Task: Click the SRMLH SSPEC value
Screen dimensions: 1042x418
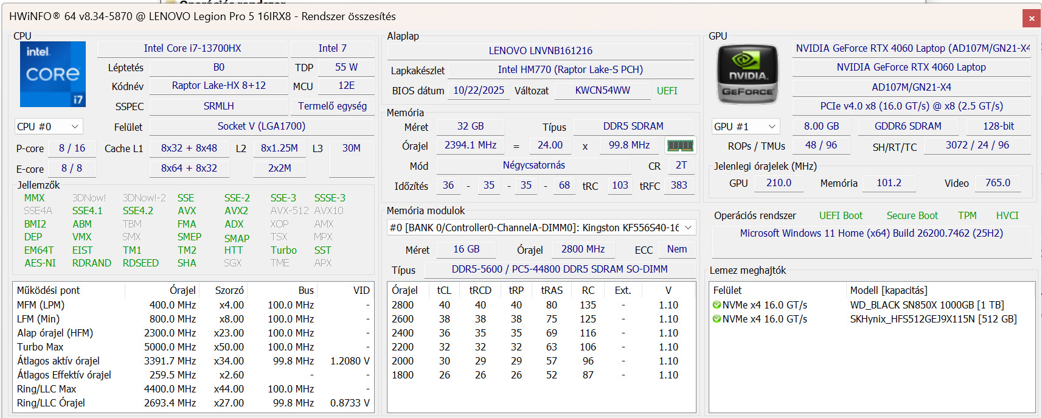Action: tap(219, 106)
